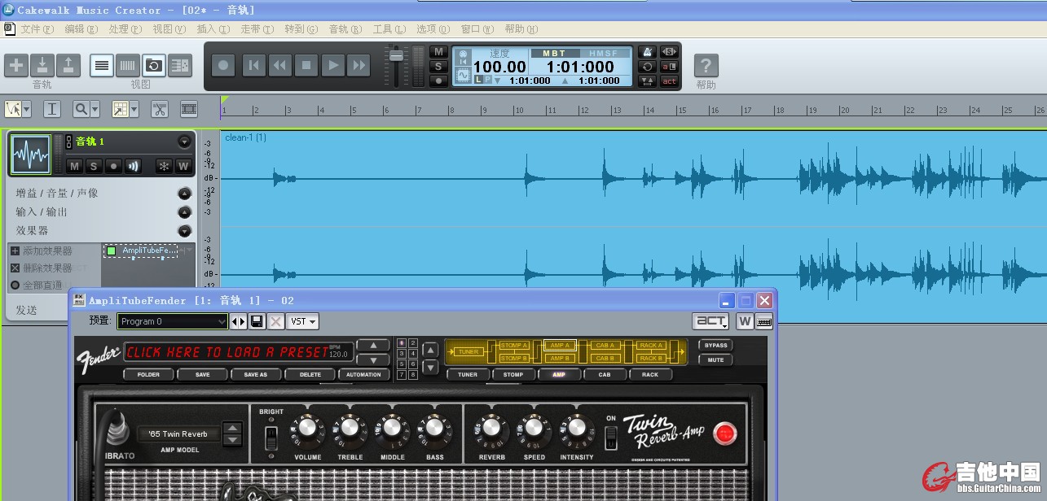Viewport: 1047px width, 501px height.
Task: Select the I-beam edit tool
Action: (51, 109)
